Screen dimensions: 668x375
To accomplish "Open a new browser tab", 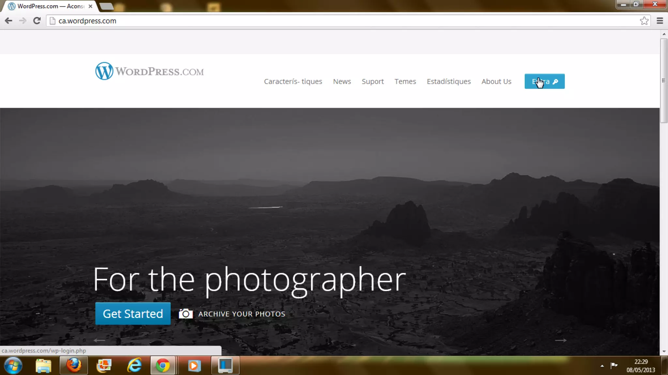I will pos(106,6).
